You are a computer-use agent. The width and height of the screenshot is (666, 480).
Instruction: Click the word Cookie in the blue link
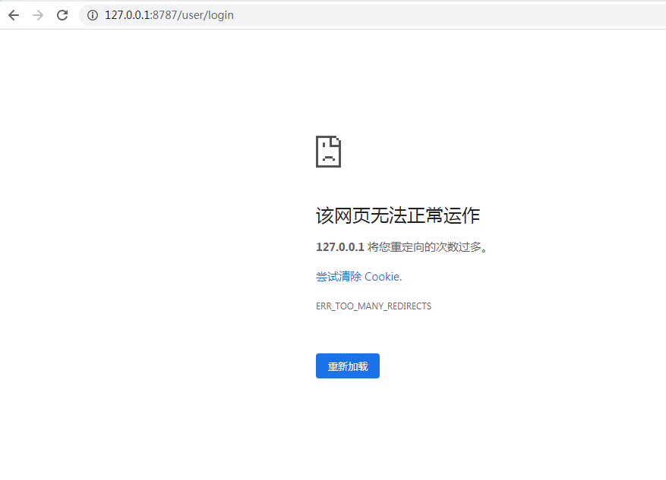381,277
